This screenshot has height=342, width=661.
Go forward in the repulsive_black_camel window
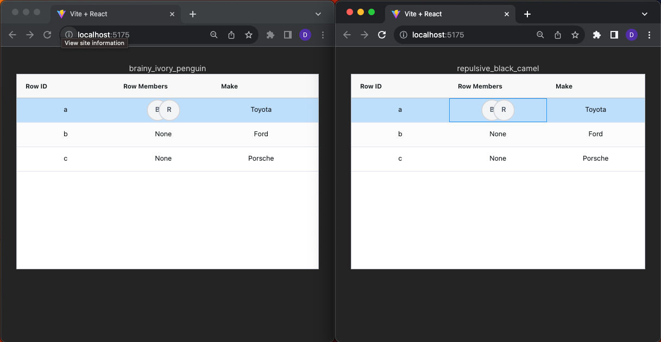click(x=364, y=35)
